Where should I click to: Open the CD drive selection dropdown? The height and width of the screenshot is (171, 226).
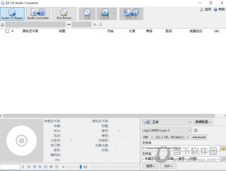point(35,25)
